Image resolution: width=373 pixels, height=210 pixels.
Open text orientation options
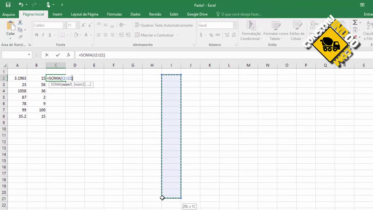(x=122, y=25)
